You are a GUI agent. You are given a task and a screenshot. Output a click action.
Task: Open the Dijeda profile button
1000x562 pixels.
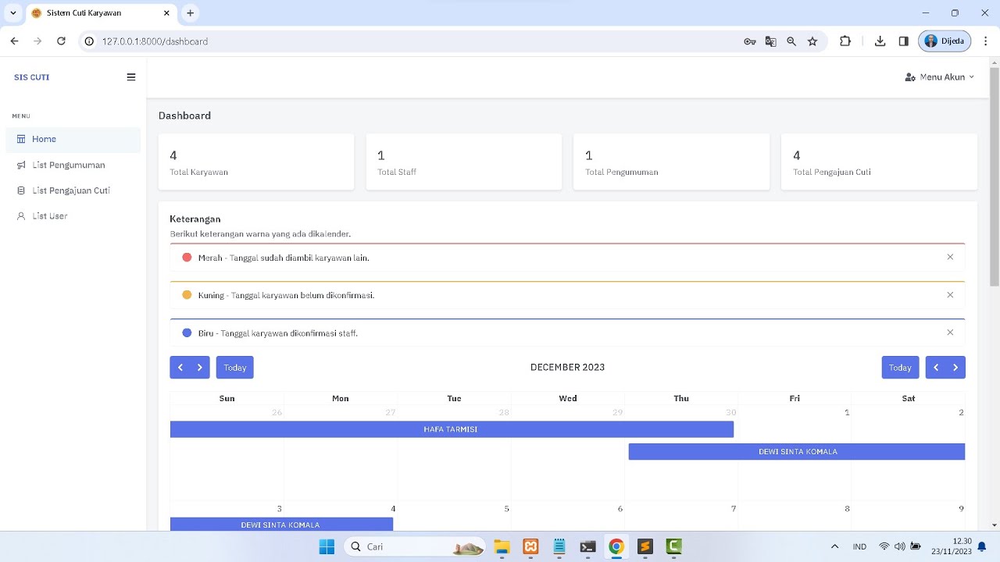(x=945, y=41)
